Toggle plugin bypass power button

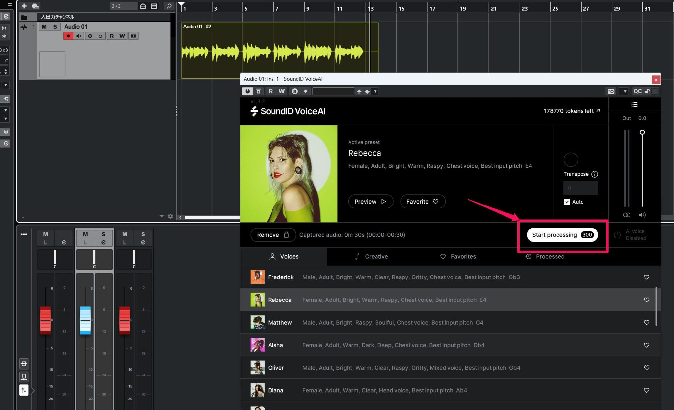point(247,91)
